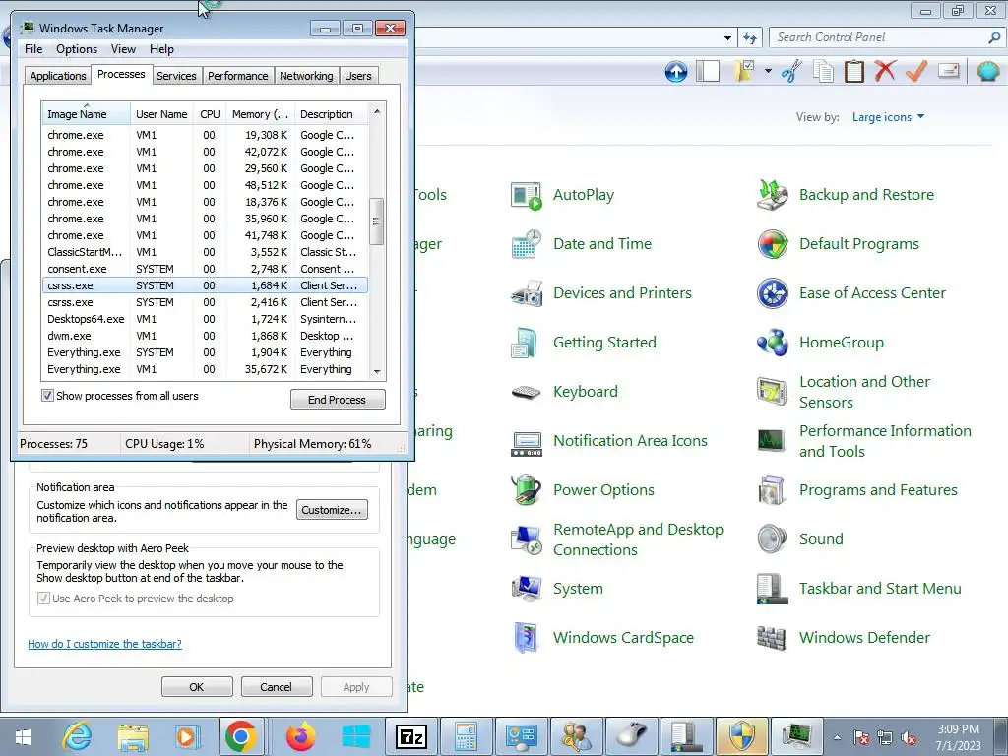This screenshot has width=1008, height=756.
Task: Click the red X Delete toolbar icon
Action: click(885, 71)
